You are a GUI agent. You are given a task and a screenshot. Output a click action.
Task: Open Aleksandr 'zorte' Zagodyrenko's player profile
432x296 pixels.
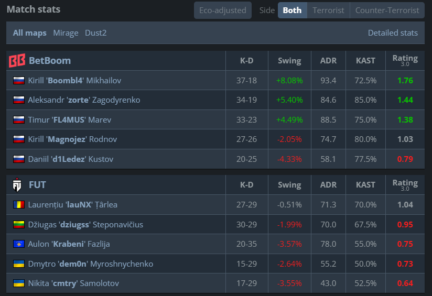pyautogui.click(x=84, y=100)
